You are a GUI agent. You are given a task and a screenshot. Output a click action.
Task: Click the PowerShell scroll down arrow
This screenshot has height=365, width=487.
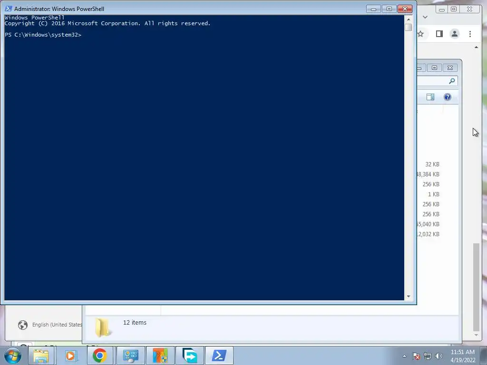409,297
